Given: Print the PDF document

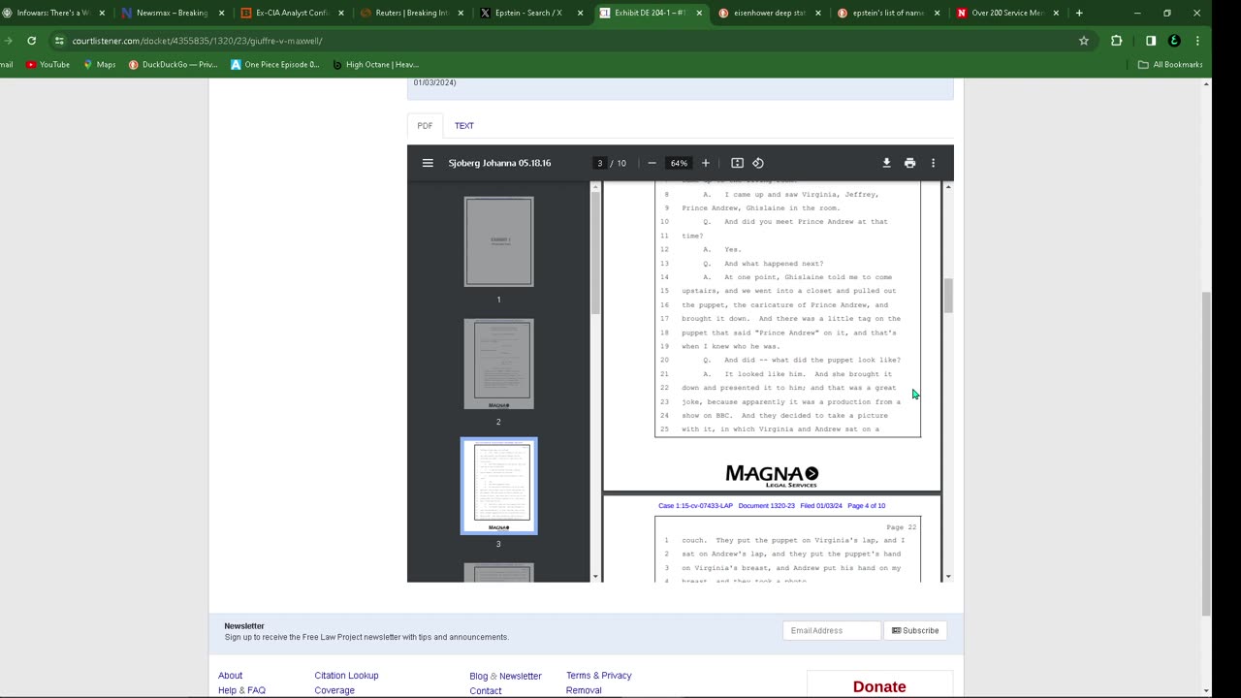Looking at the screenshot, I should pyautogui.click(x=909, y=163).
